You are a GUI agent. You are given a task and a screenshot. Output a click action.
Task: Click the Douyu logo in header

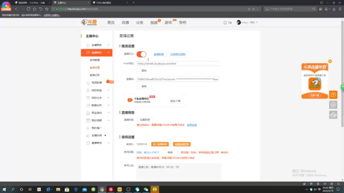(x=89, y=22)
